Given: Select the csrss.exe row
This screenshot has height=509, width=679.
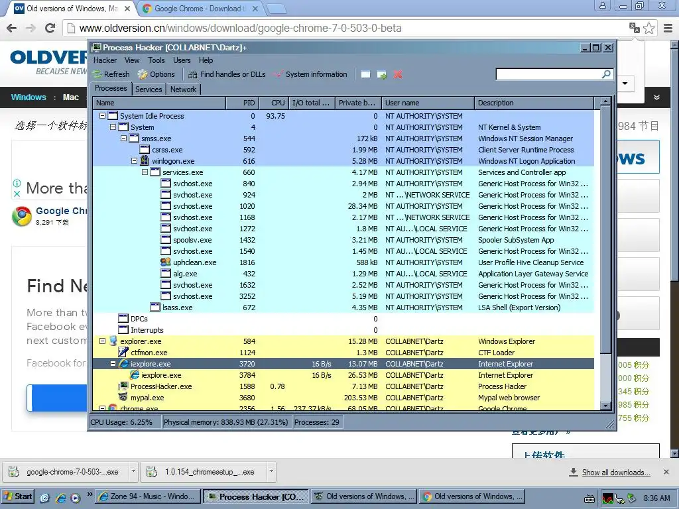Looking at the screenshot, I should click(x=343, y=150).
